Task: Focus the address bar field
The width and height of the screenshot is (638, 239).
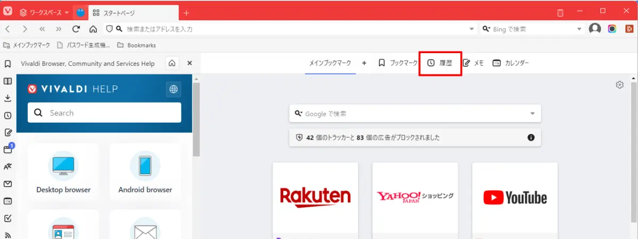Action: coord(290,29)
